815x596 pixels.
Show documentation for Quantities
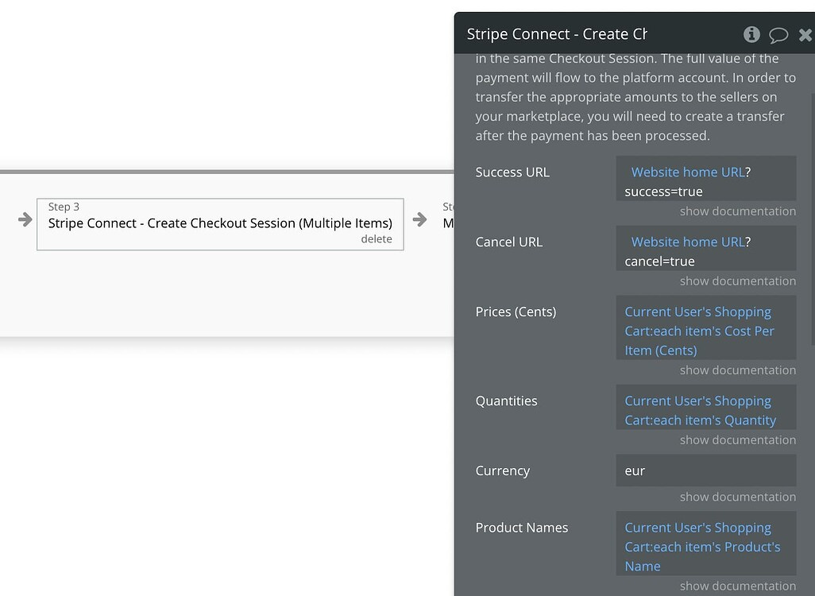tap(738, 439)
